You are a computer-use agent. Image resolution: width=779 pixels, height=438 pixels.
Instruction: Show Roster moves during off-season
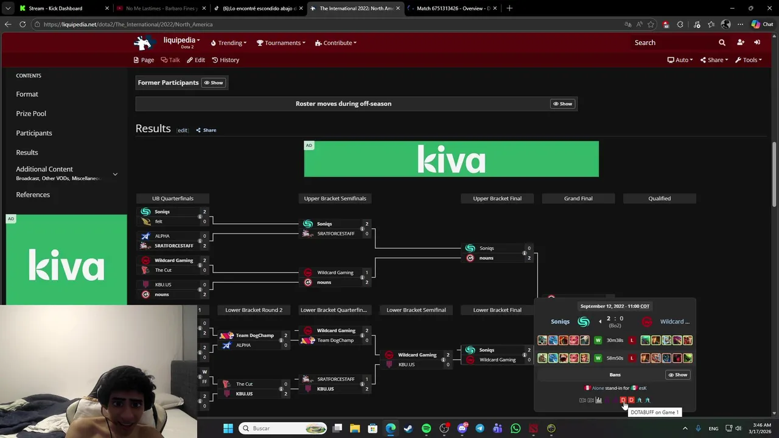point(562,104)
